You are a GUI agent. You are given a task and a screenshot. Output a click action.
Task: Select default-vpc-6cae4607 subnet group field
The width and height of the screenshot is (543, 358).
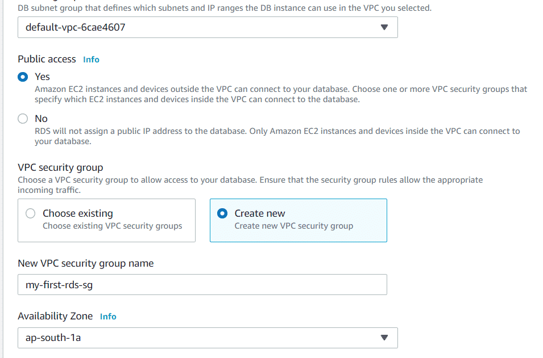click(208, 27)
